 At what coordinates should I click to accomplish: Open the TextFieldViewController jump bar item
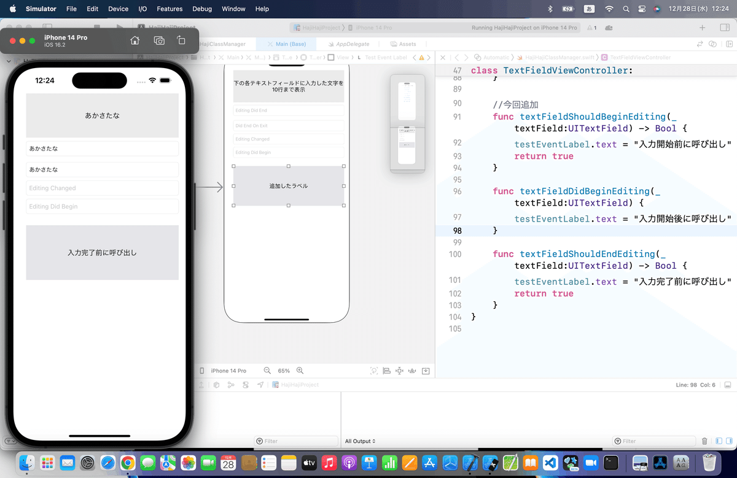point(636,57)
